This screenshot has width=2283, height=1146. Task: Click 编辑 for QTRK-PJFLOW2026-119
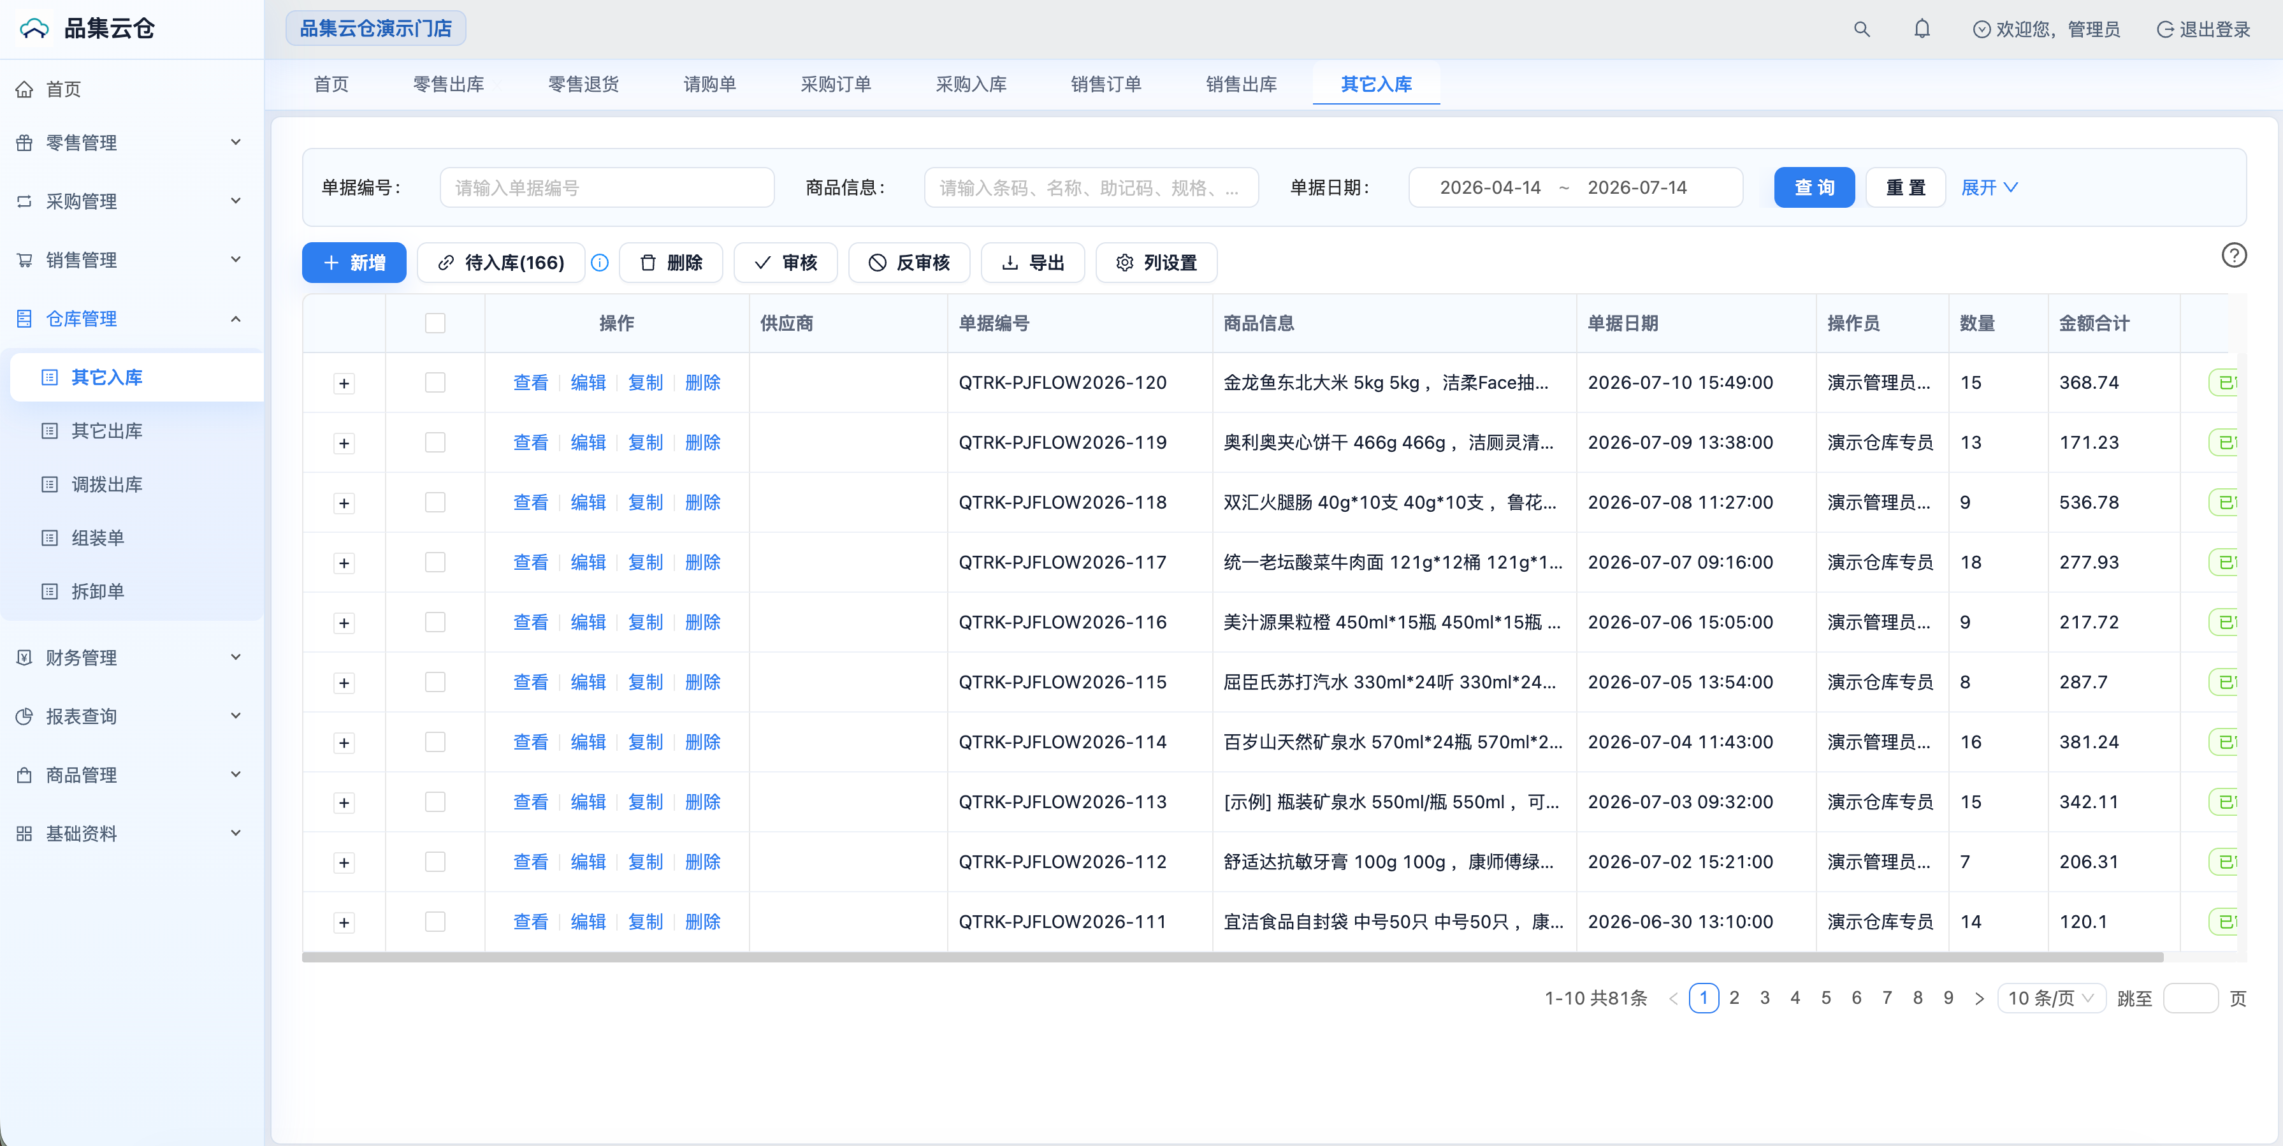(x=588, y=442)
